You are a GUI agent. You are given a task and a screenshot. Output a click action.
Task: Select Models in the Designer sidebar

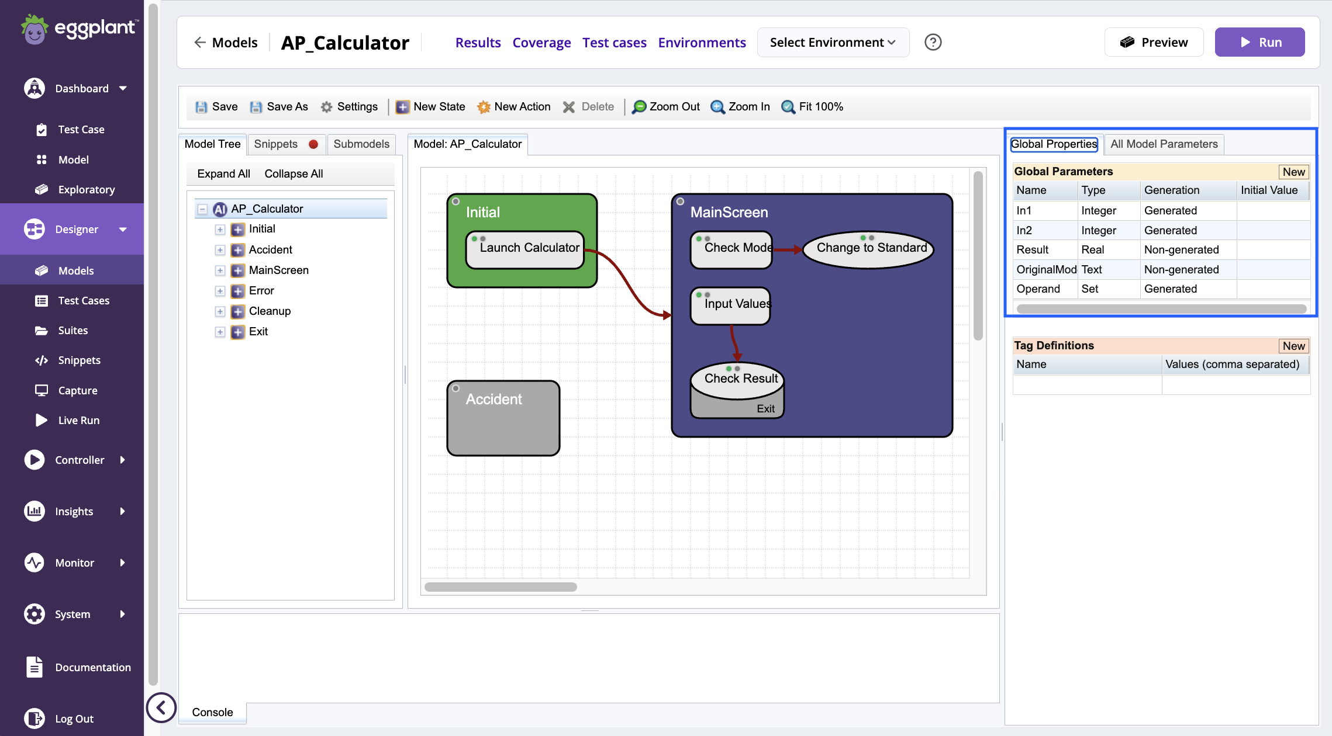(x=77, y=270)
